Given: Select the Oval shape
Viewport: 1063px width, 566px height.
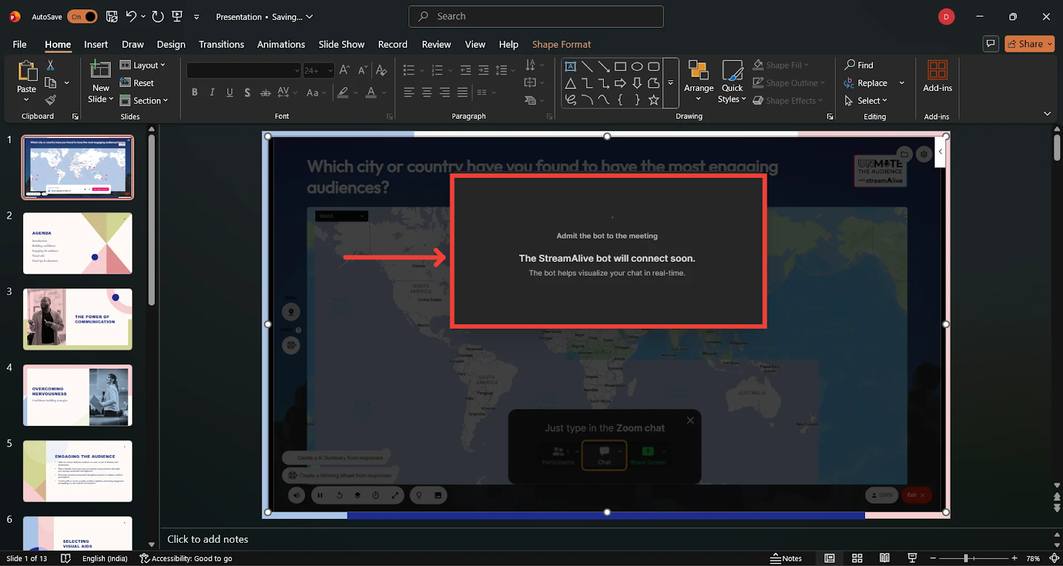Looking at the screenshot, I should pyautogui.click(x=637, y=66).
